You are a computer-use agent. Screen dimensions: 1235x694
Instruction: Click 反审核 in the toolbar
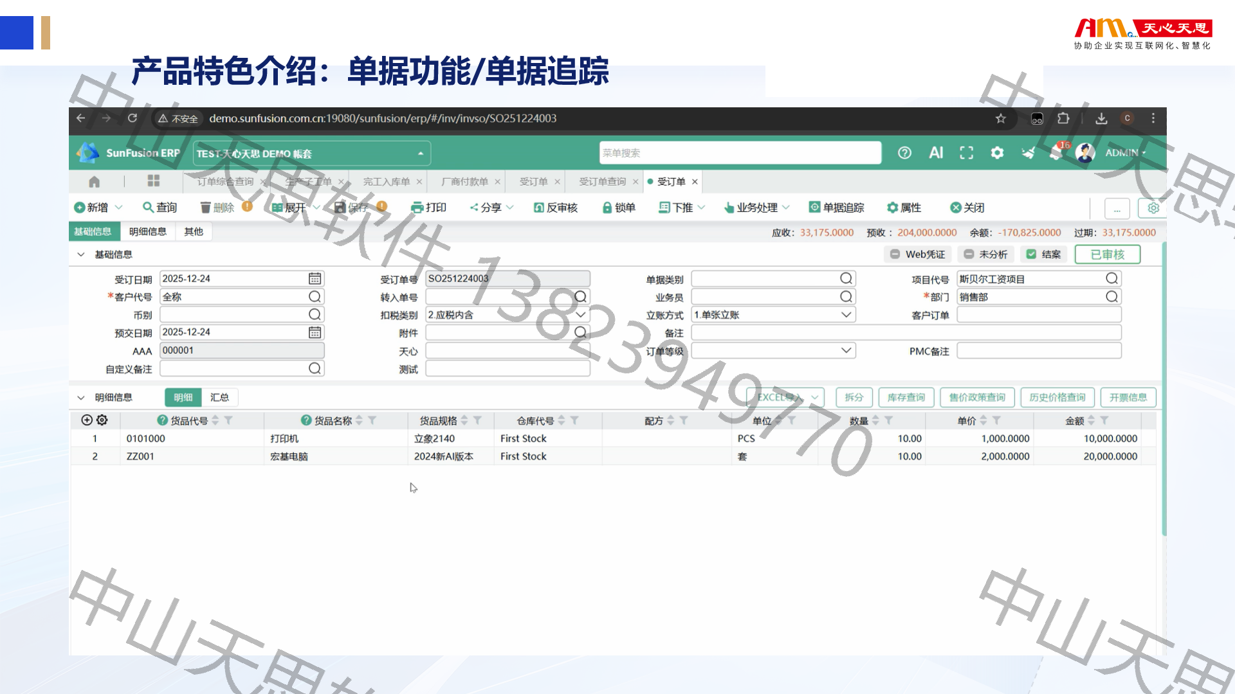[556, 208]
